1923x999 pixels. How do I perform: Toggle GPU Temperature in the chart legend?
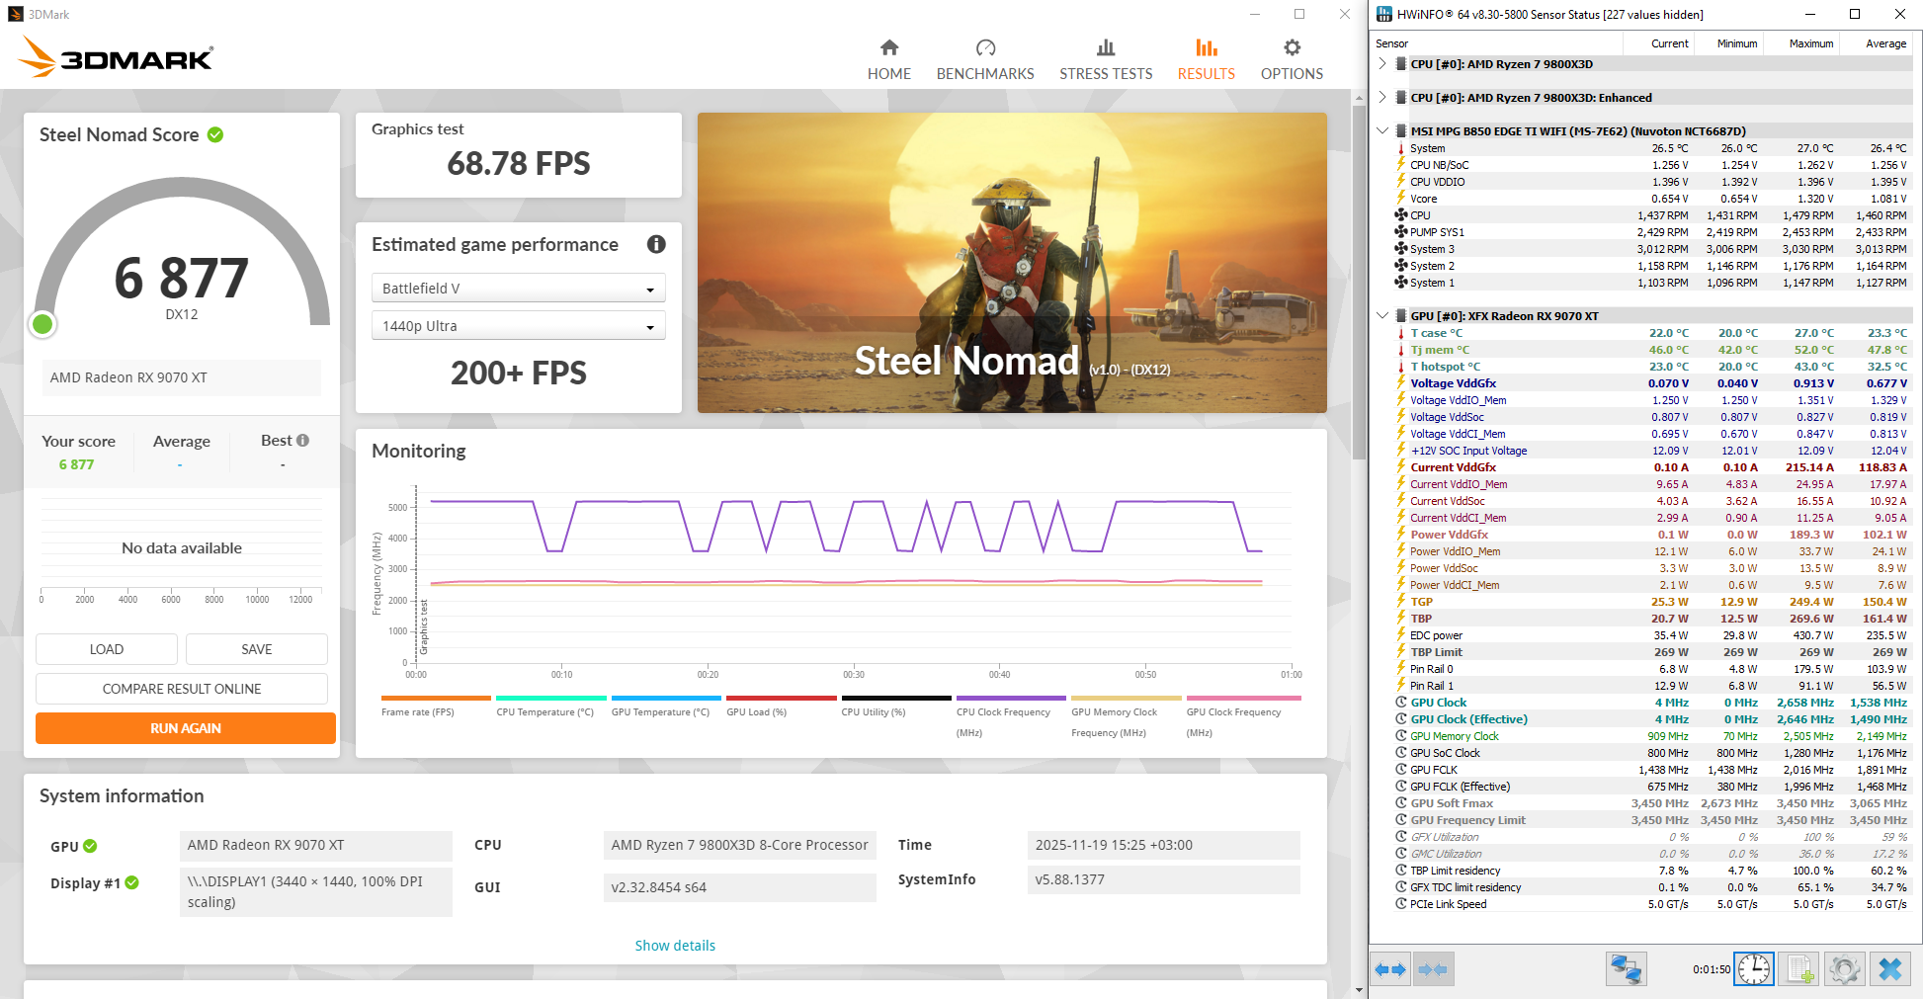point(666,706)
